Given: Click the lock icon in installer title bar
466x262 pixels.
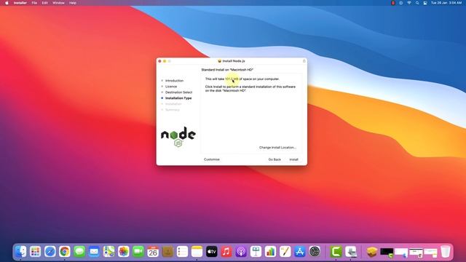Looking at the screenshot, I should click(304, 61).
